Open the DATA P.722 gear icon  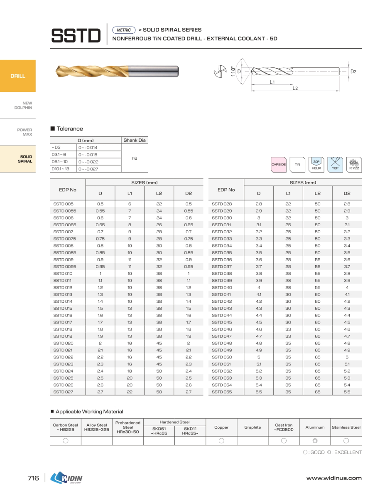354,165
